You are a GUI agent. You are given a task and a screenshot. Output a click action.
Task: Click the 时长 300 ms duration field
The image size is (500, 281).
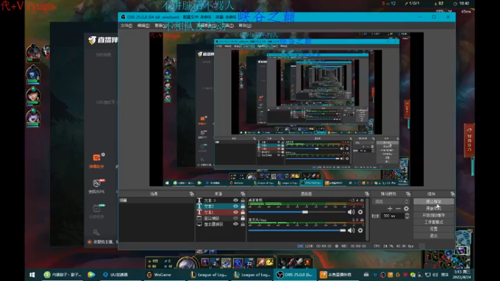tap(392, 215)
